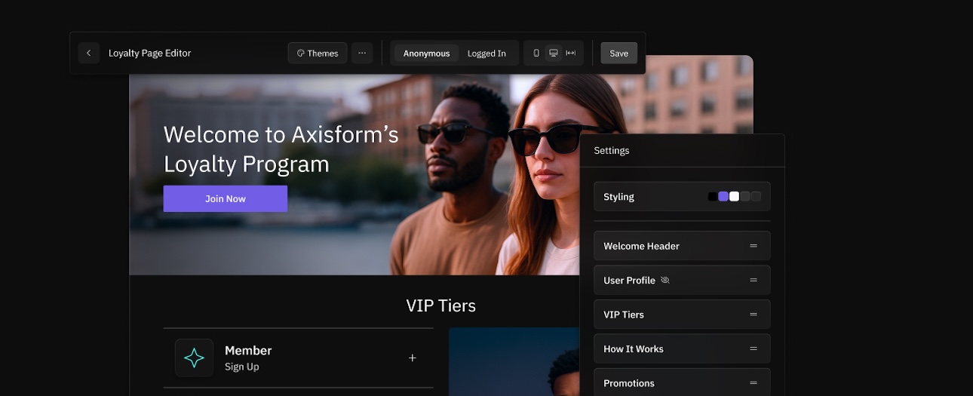Click the hero headline Welcome to Axisform's Loyalty Program
The width and height of the screenshot is (973, 396).
click(x=280, y=149)
